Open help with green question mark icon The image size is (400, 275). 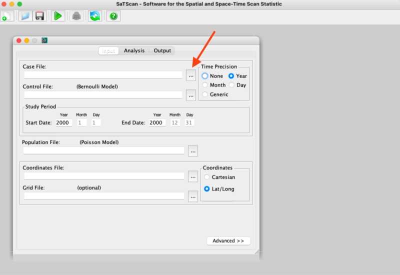tap(113, 16)
